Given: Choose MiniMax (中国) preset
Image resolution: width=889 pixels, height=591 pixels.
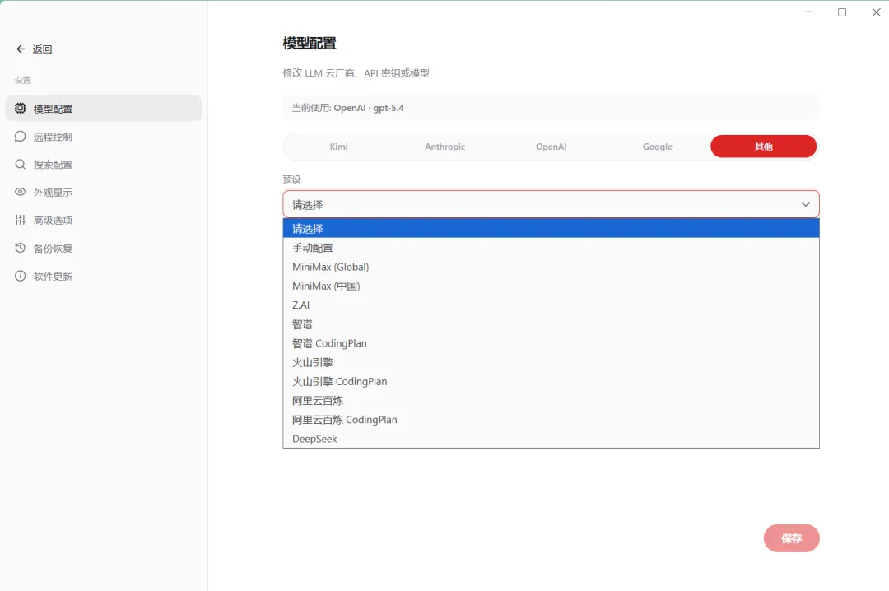Looking at the screenshot, I should [x=551, y=286].
